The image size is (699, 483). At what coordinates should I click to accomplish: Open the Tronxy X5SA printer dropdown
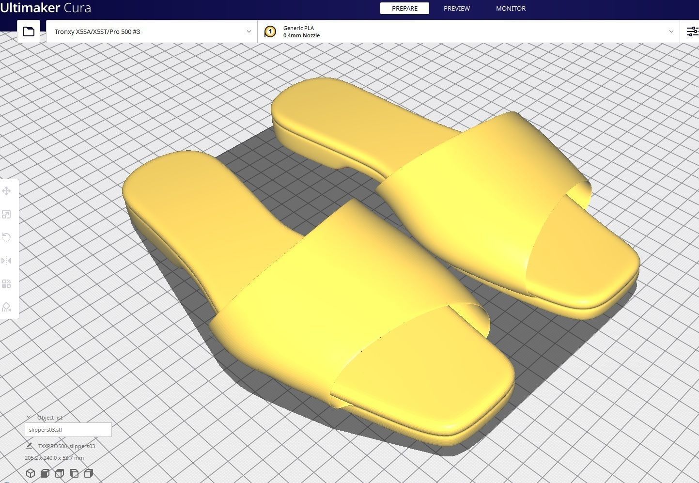[x=151, y=31]
